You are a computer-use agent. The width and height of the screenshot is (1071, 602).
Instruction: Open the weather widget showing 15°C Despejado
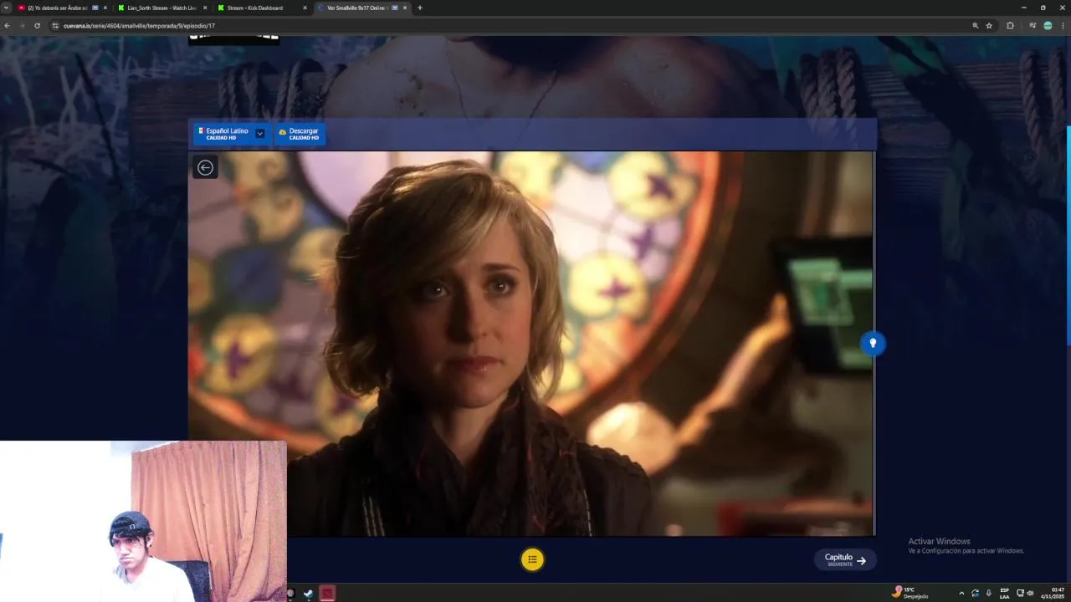pos(912,593)
